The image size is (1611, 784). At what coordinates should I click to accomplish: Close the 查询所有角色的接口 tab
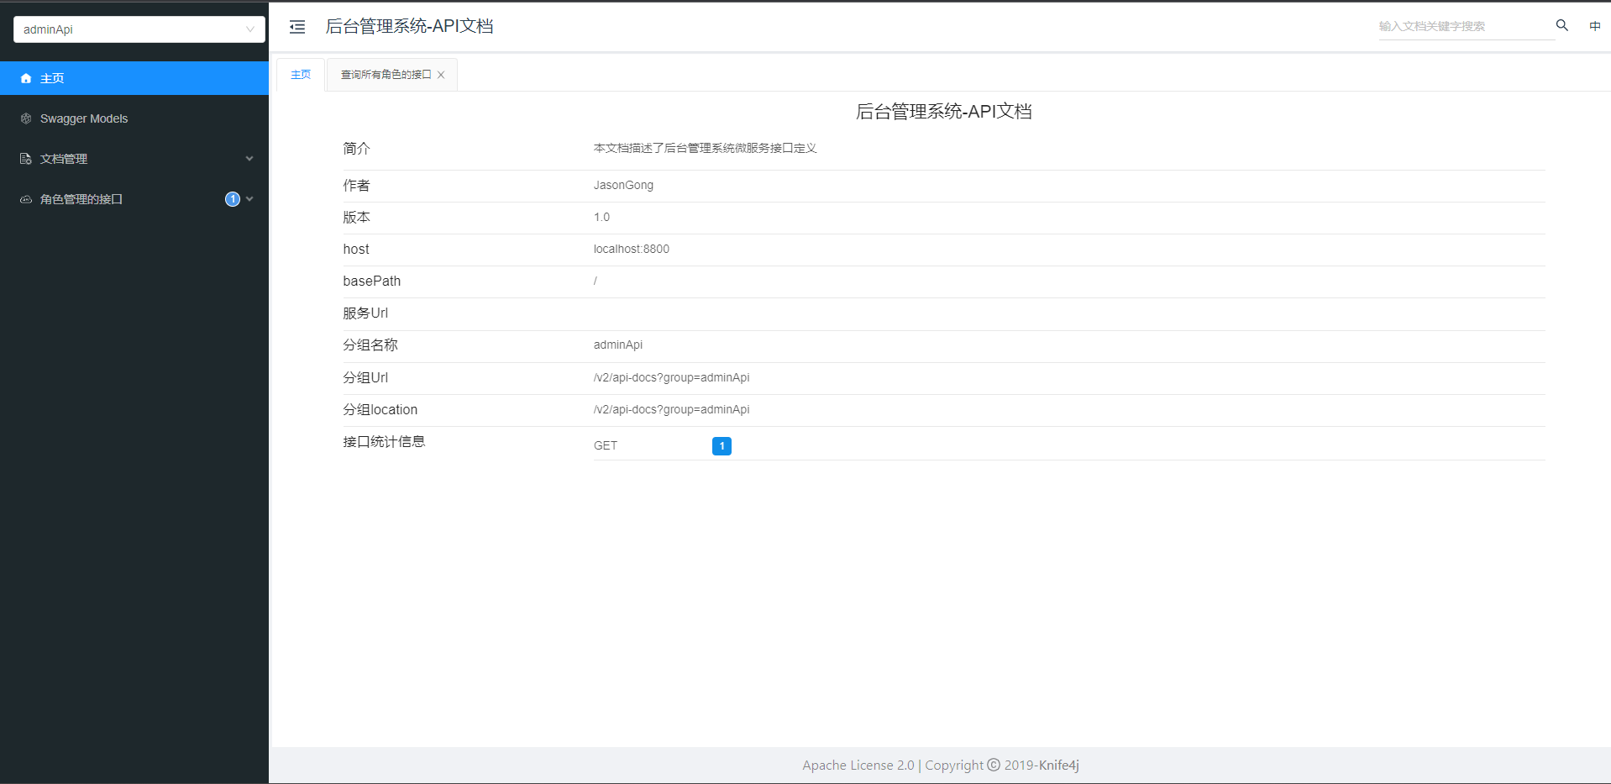pyautogui.click(x=441, y=75)
